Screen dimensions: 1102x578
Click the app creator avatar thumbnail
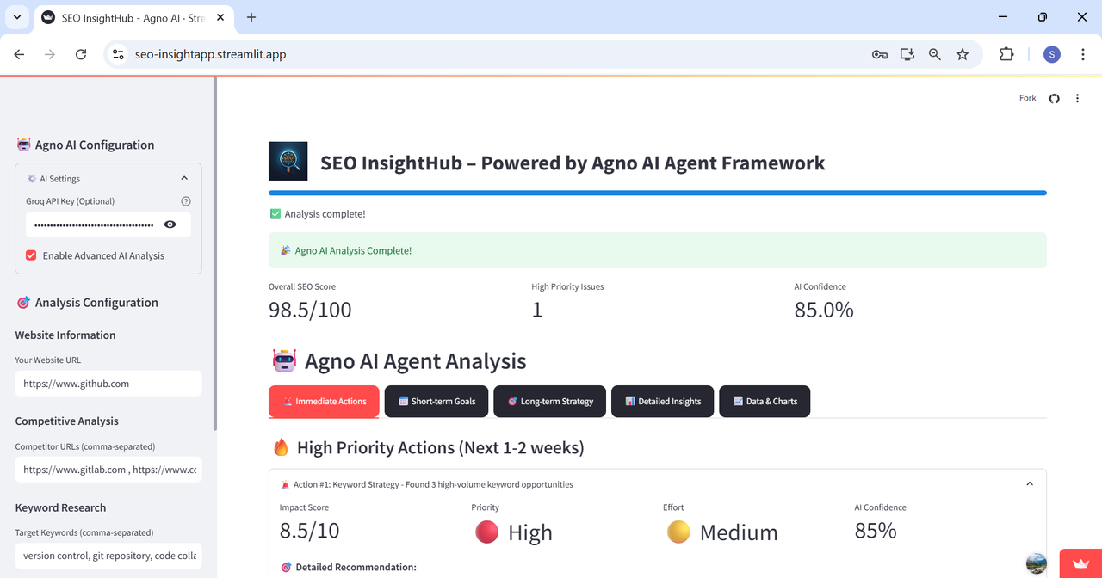point(1037,563)
